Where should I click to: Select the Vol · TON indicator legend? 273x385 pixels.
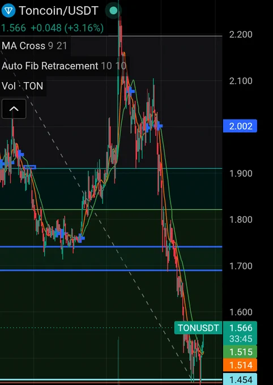[22, 86]
